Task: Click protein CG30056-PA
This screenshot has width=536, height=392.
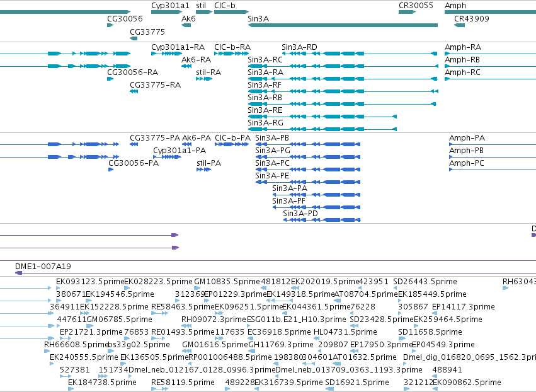Action: click(x=134, y=163)
